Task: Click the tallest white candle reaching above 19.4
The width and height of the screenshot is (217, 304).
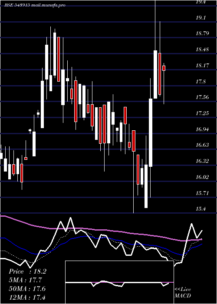Action: coord(155,74)
